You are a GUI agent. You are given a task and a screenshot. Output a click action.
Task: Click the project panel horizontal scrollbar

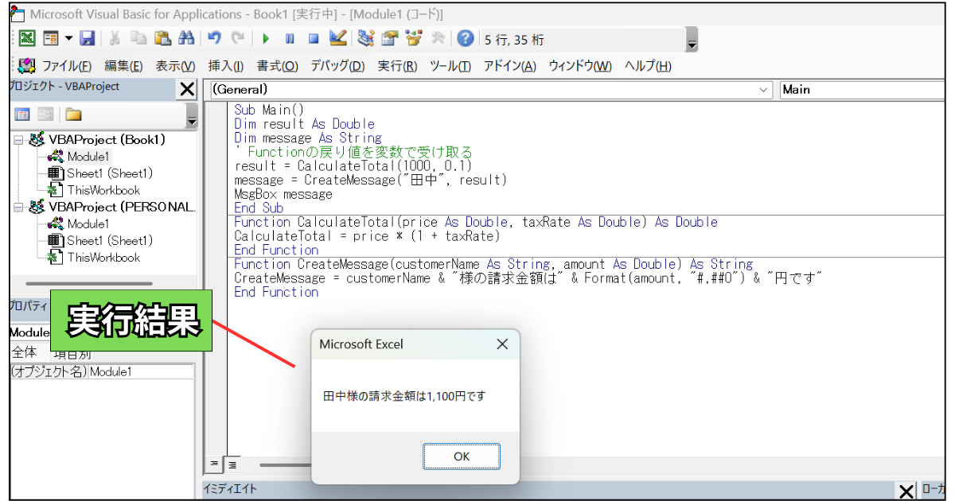point(88,283)
